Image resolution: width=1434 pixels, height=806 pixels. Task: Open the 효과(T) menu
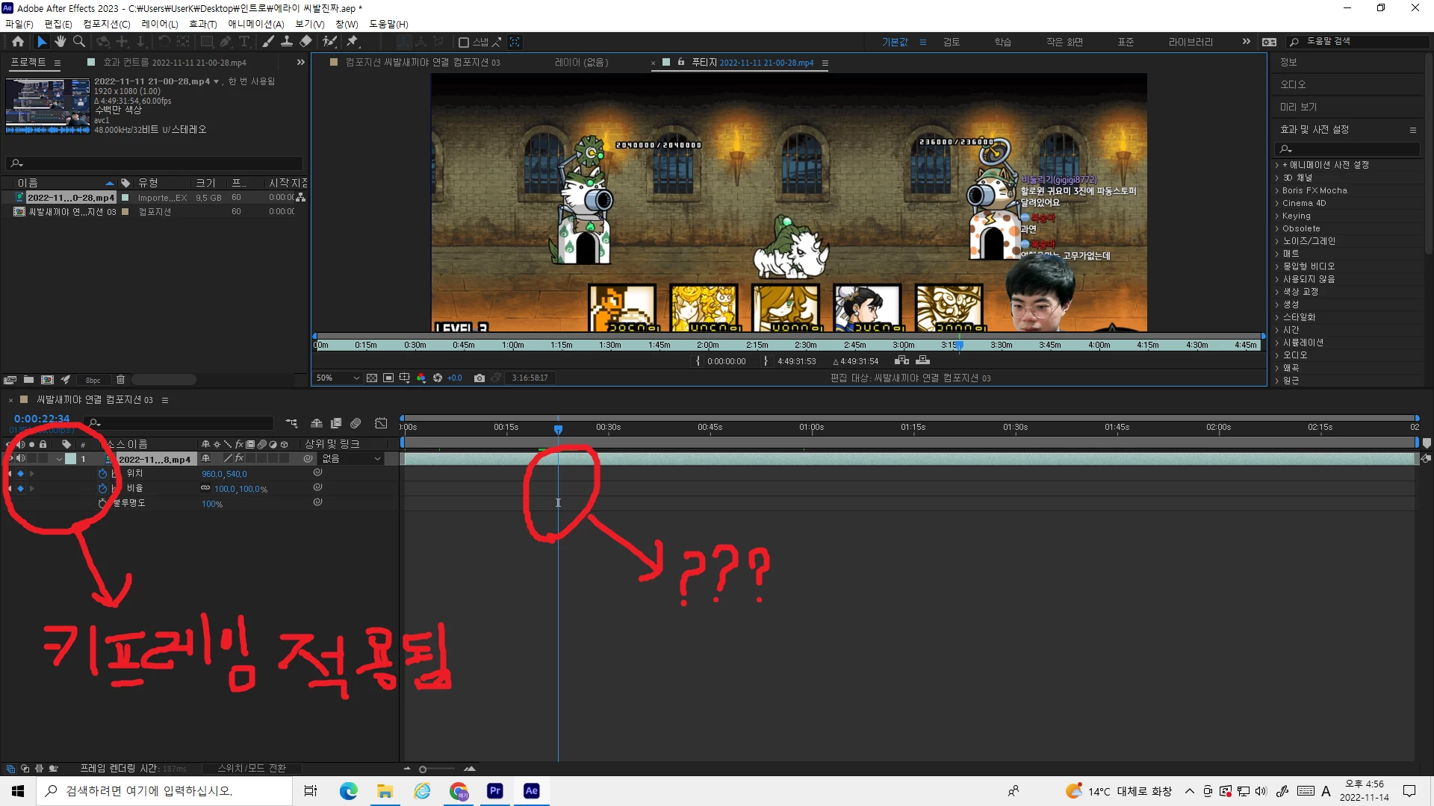[x=202, y=24]
